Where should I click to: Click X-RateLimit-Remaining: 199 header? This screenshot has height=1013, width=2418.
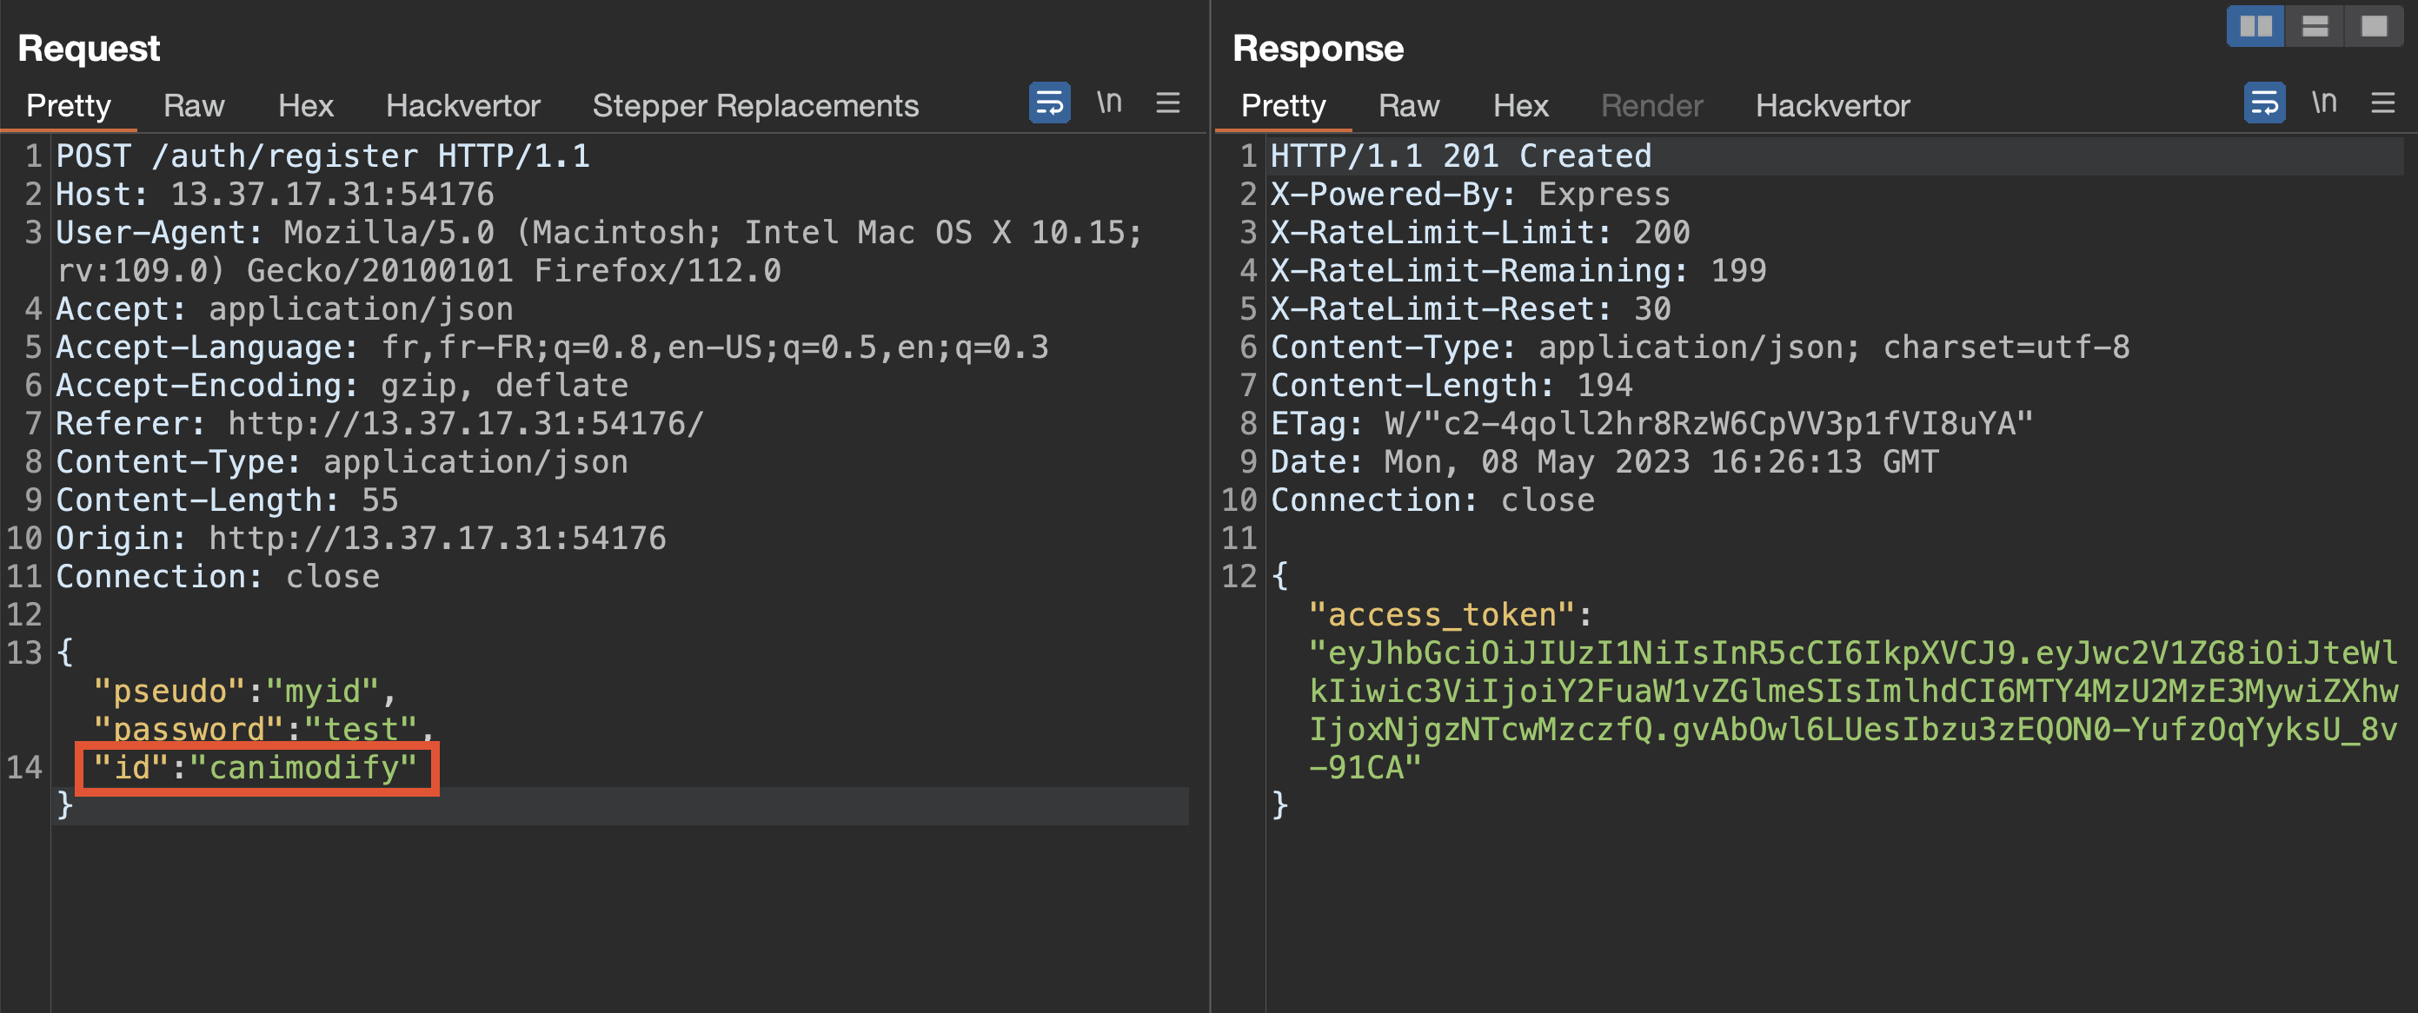1518,271
